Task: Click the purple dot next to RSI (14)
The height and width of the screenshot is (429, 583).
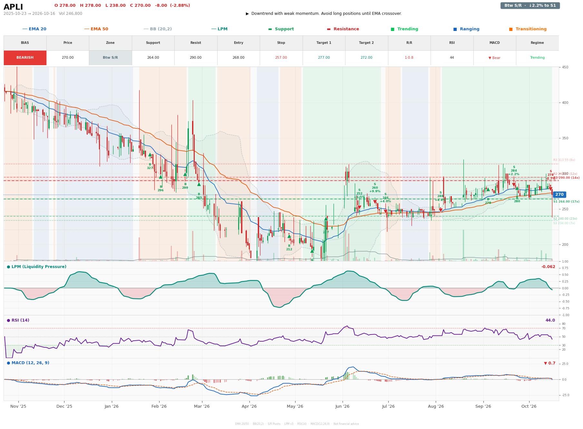Action: click(8, 320)
